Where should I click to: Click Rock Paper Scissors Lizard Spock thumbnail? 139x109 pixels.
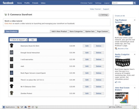click(12, 73)
